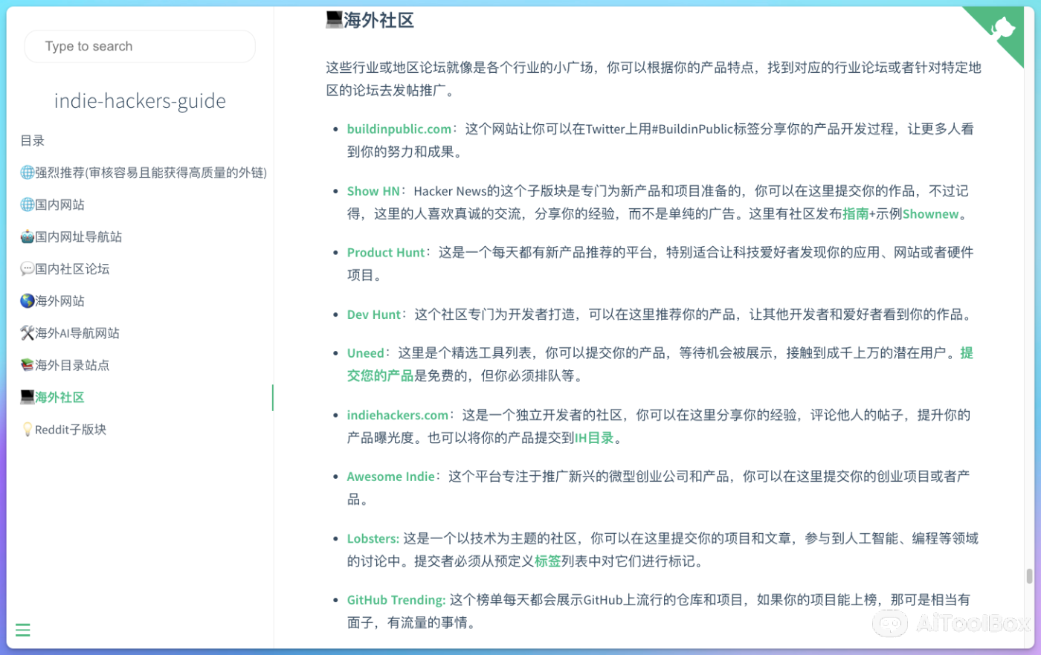Image resolution: width=1041 pixels, height=655 pixels.
Task: Click the Type to search box
Action: click(139, 46)
